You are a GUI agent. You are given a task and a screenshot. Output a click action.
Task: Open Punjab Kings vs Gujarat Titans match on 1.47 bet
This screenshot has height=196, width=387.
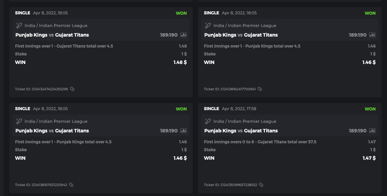coord(241,131)
